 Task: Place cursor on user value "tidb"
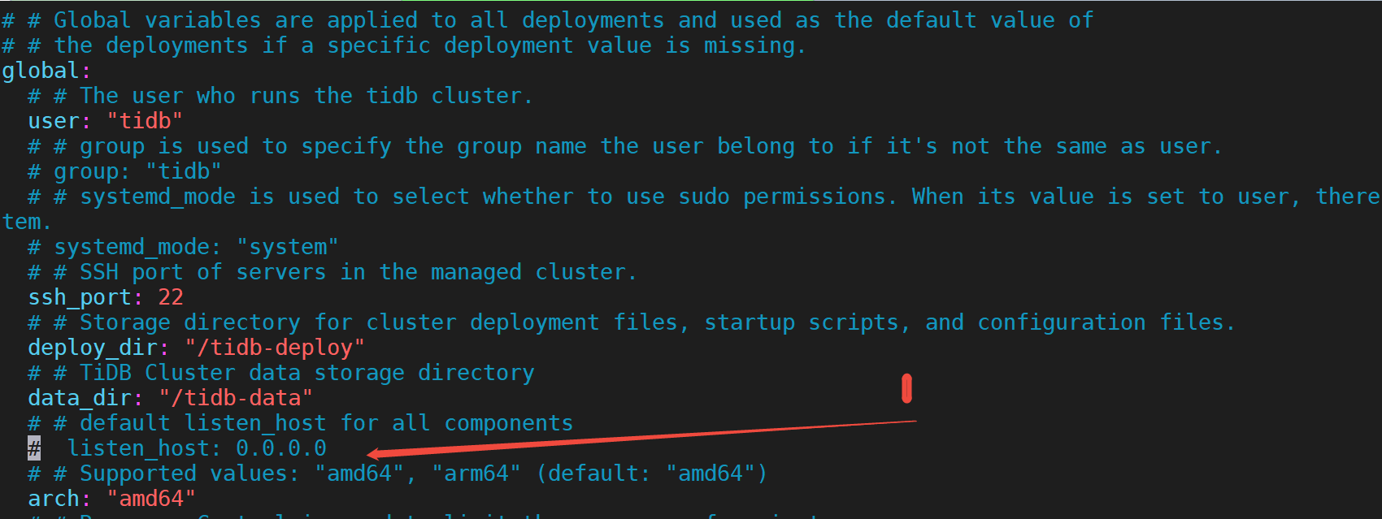(x=145, y=122)
